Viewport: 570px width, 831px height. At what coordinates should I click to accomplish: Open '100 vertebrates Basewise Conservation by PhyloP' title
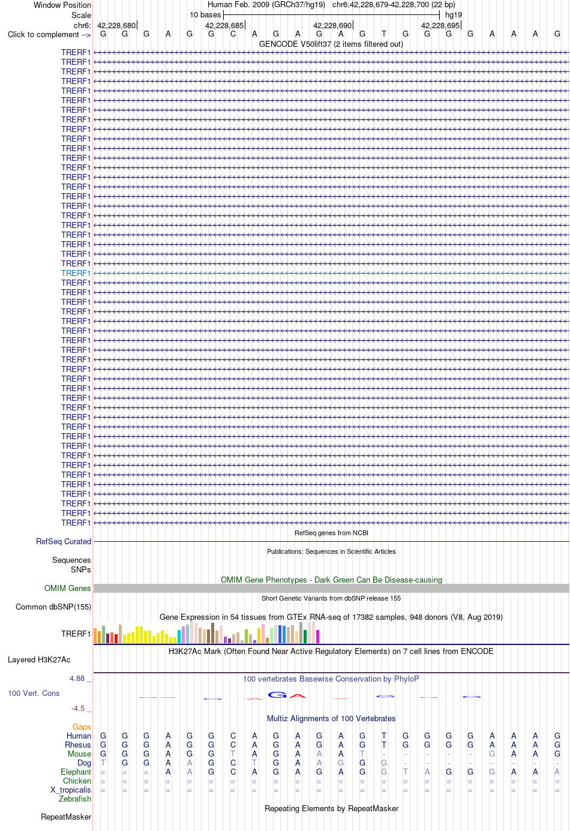click(331, 679)
